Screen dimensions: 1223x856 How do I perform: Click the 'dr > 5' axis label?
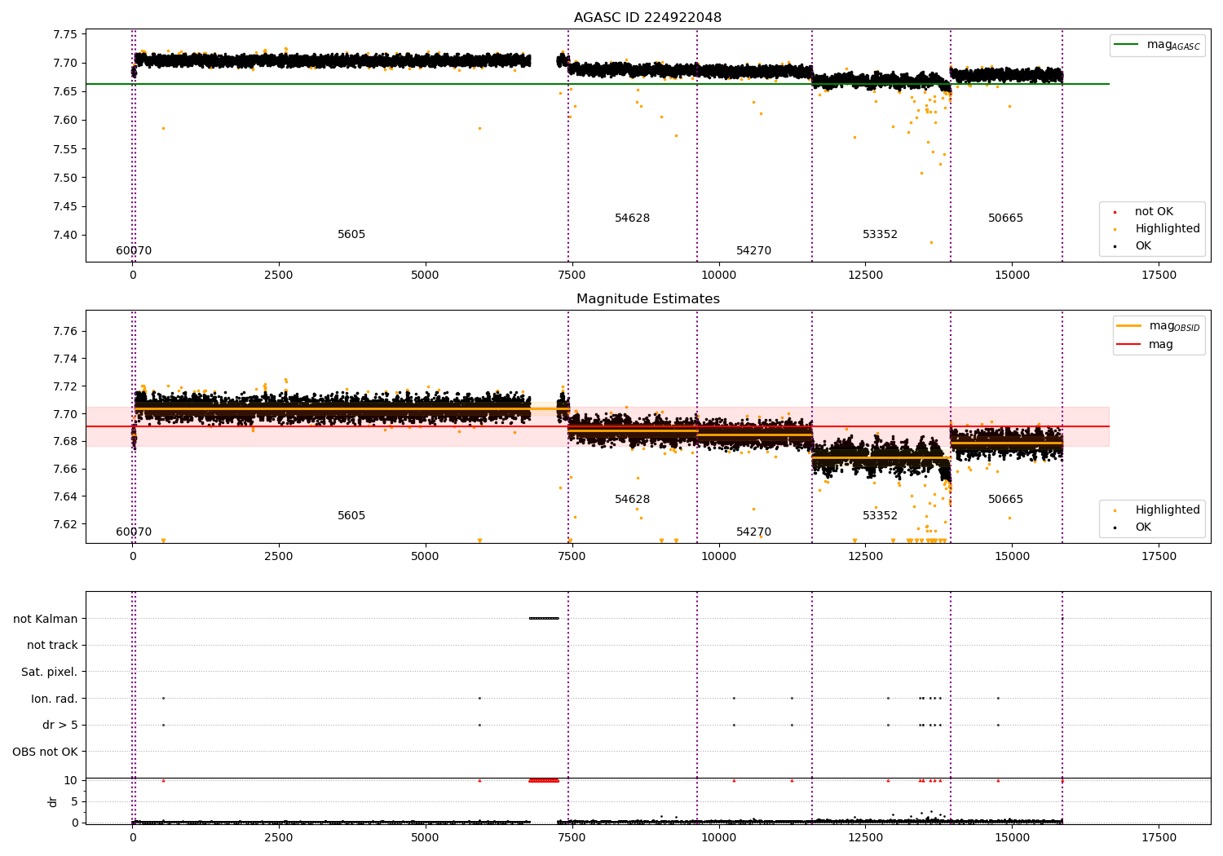click(x=60, y=725)
